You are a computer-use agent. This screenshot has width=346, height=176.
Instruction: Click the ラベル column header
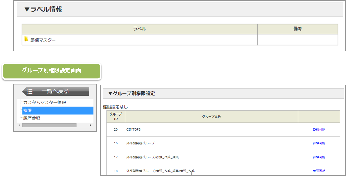tap(139, 29)
